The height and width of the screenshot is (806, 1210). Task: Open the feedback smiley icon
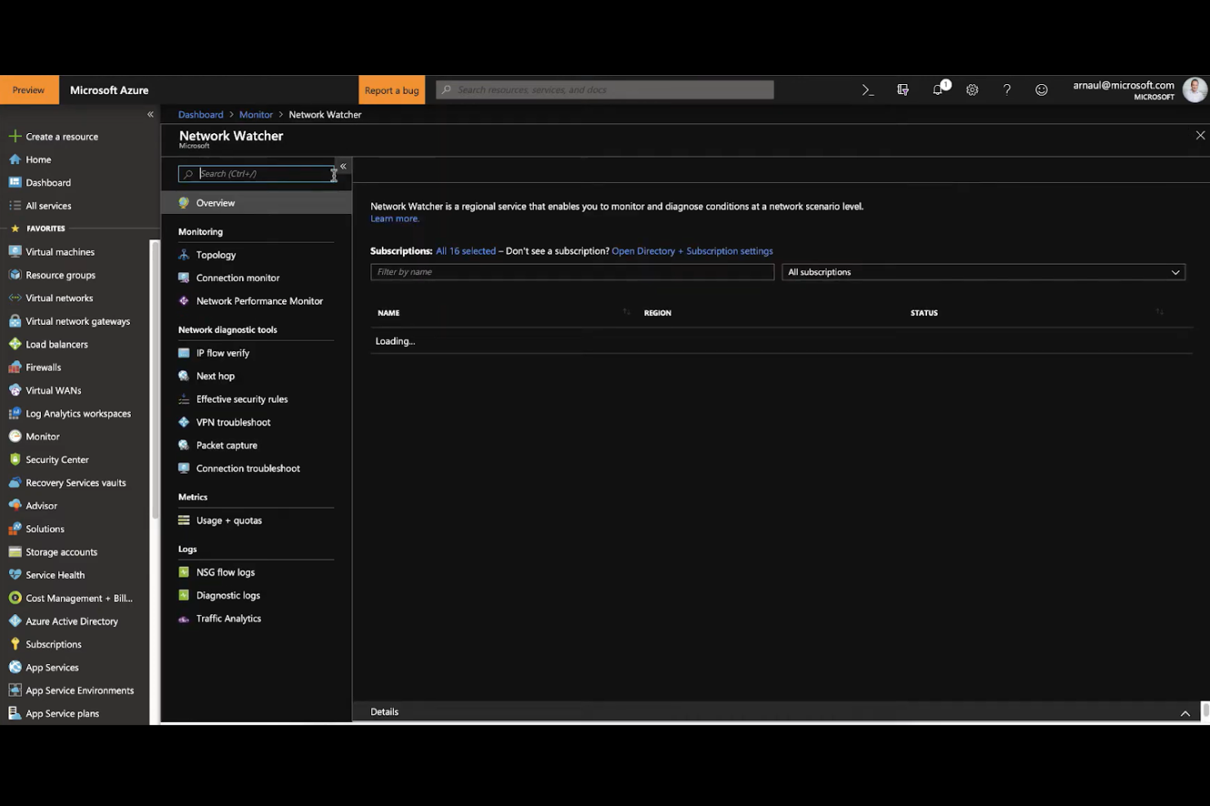[x=1041, y=90]
